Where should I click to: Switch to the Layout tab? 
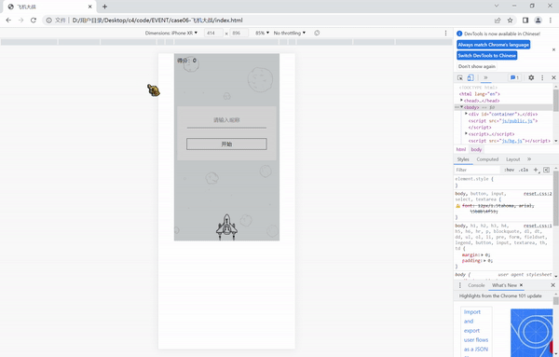tap(513, 159)
